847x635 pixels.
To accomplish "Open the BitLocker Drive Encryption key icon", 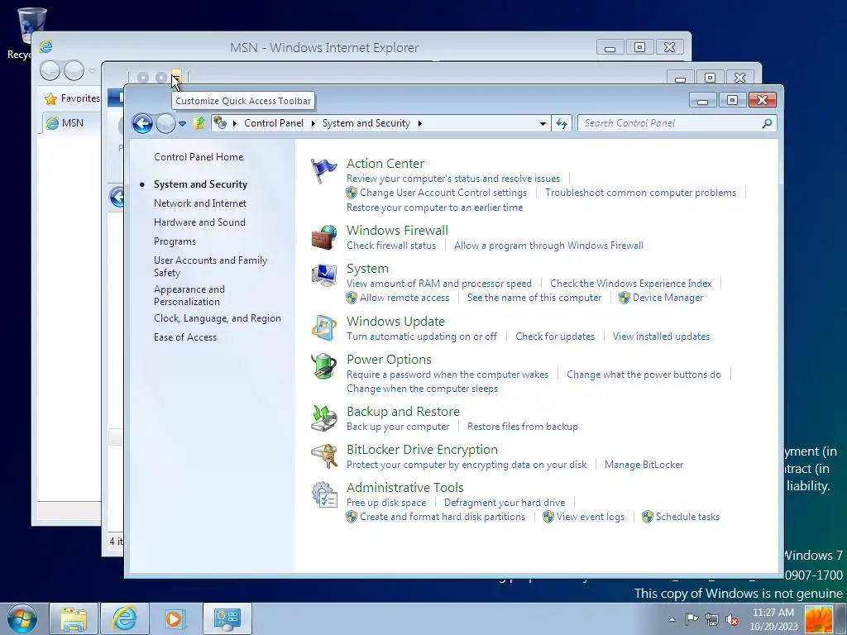I will (x=323, y=456).
